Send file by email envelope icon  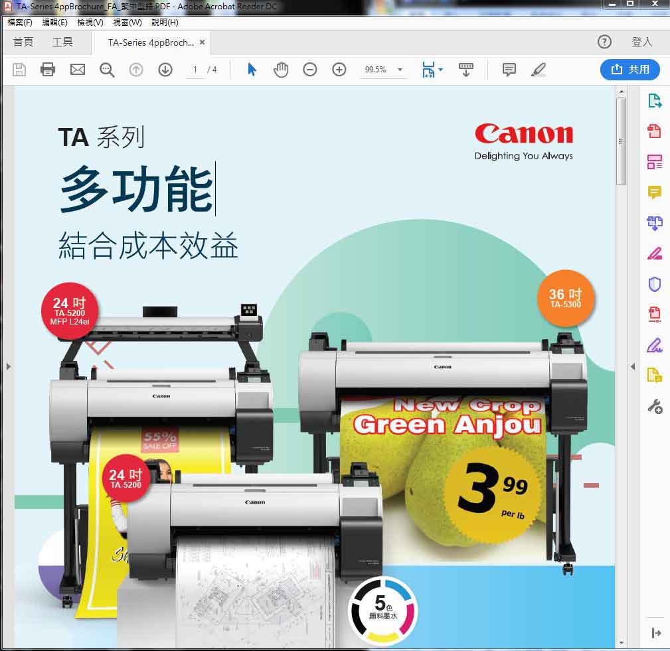[x=77, y=69]
